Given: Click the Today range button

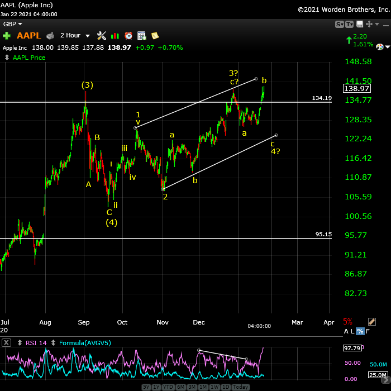Looking at the screenshot, I should tap(240, 387).
